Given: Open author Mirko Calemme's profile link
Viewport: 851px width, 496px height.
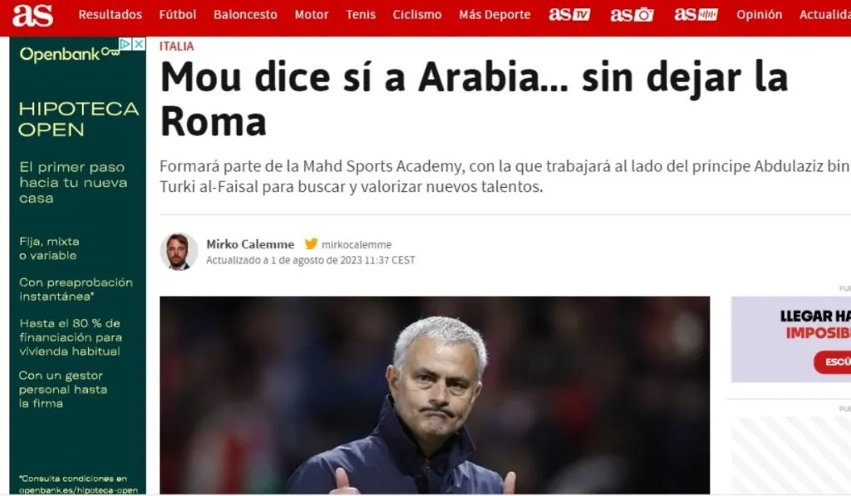Looking at the screenshot, I should (x=250, y=245).
